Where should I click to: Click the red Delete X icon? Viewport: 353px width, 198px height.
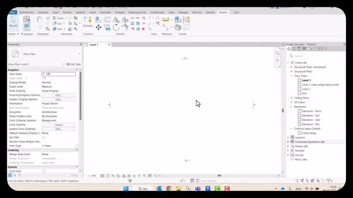(143, 29)
